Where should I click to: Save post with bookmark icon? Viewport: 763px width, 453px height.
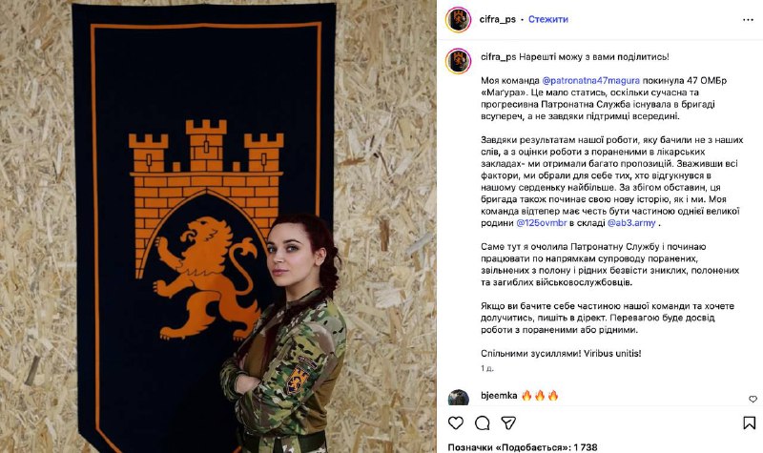(750, 422)
